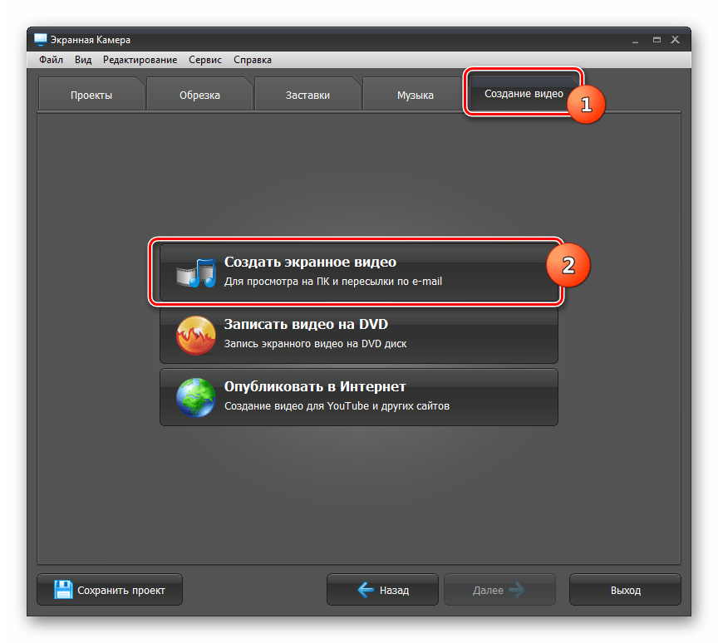Image resolution: width=718 pixels, height=643 pixels.
Task: Click the film and music note icon
Action: pyautogui.click(x=196, y=272)
